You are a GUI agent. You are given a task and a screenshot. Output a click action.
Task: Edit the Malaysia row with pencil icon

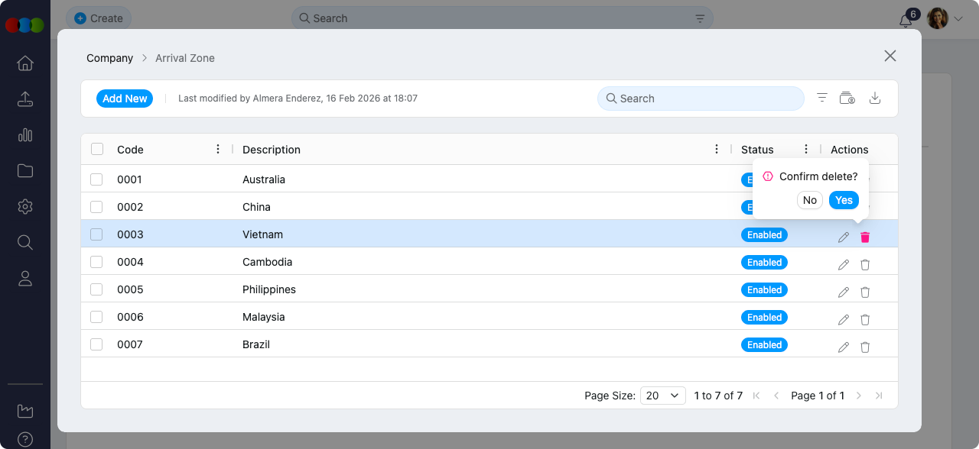coord(844,319)
